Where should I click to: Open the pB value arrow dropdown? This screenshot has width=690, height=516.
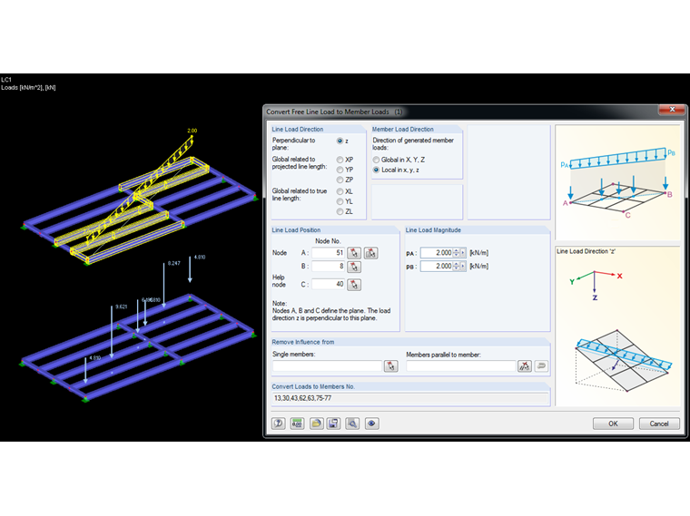(x=463, y=266)
